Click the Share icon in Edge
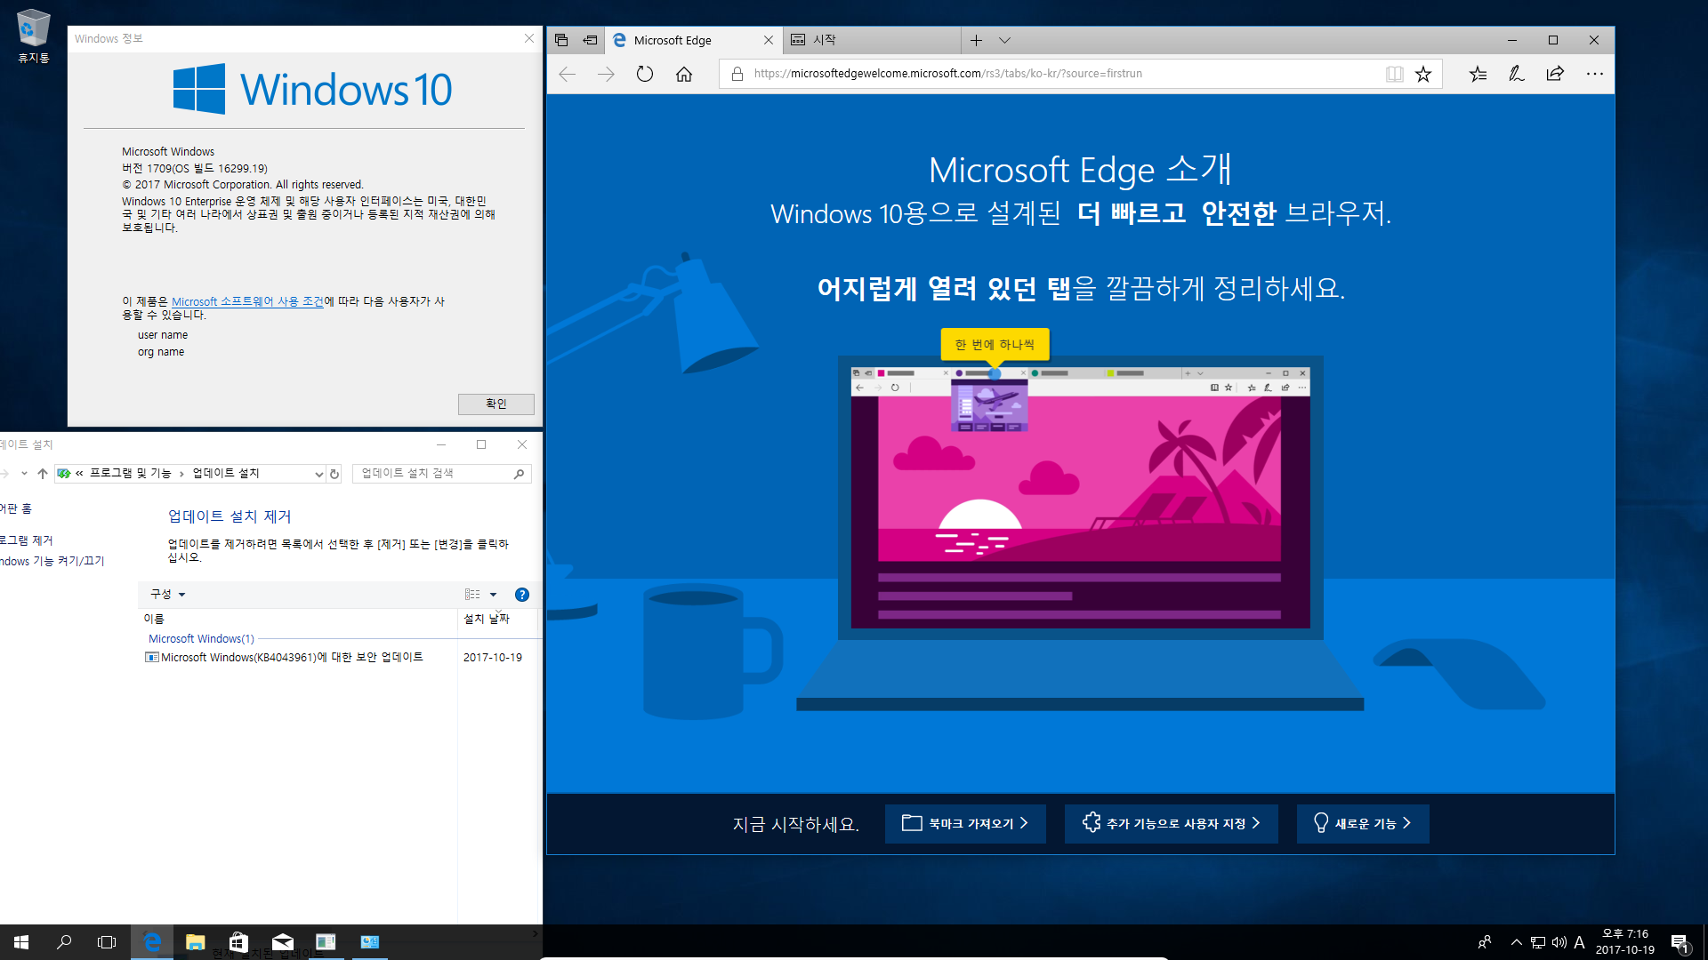Viewport: 1708px width, 960px height. [1555, 74]
